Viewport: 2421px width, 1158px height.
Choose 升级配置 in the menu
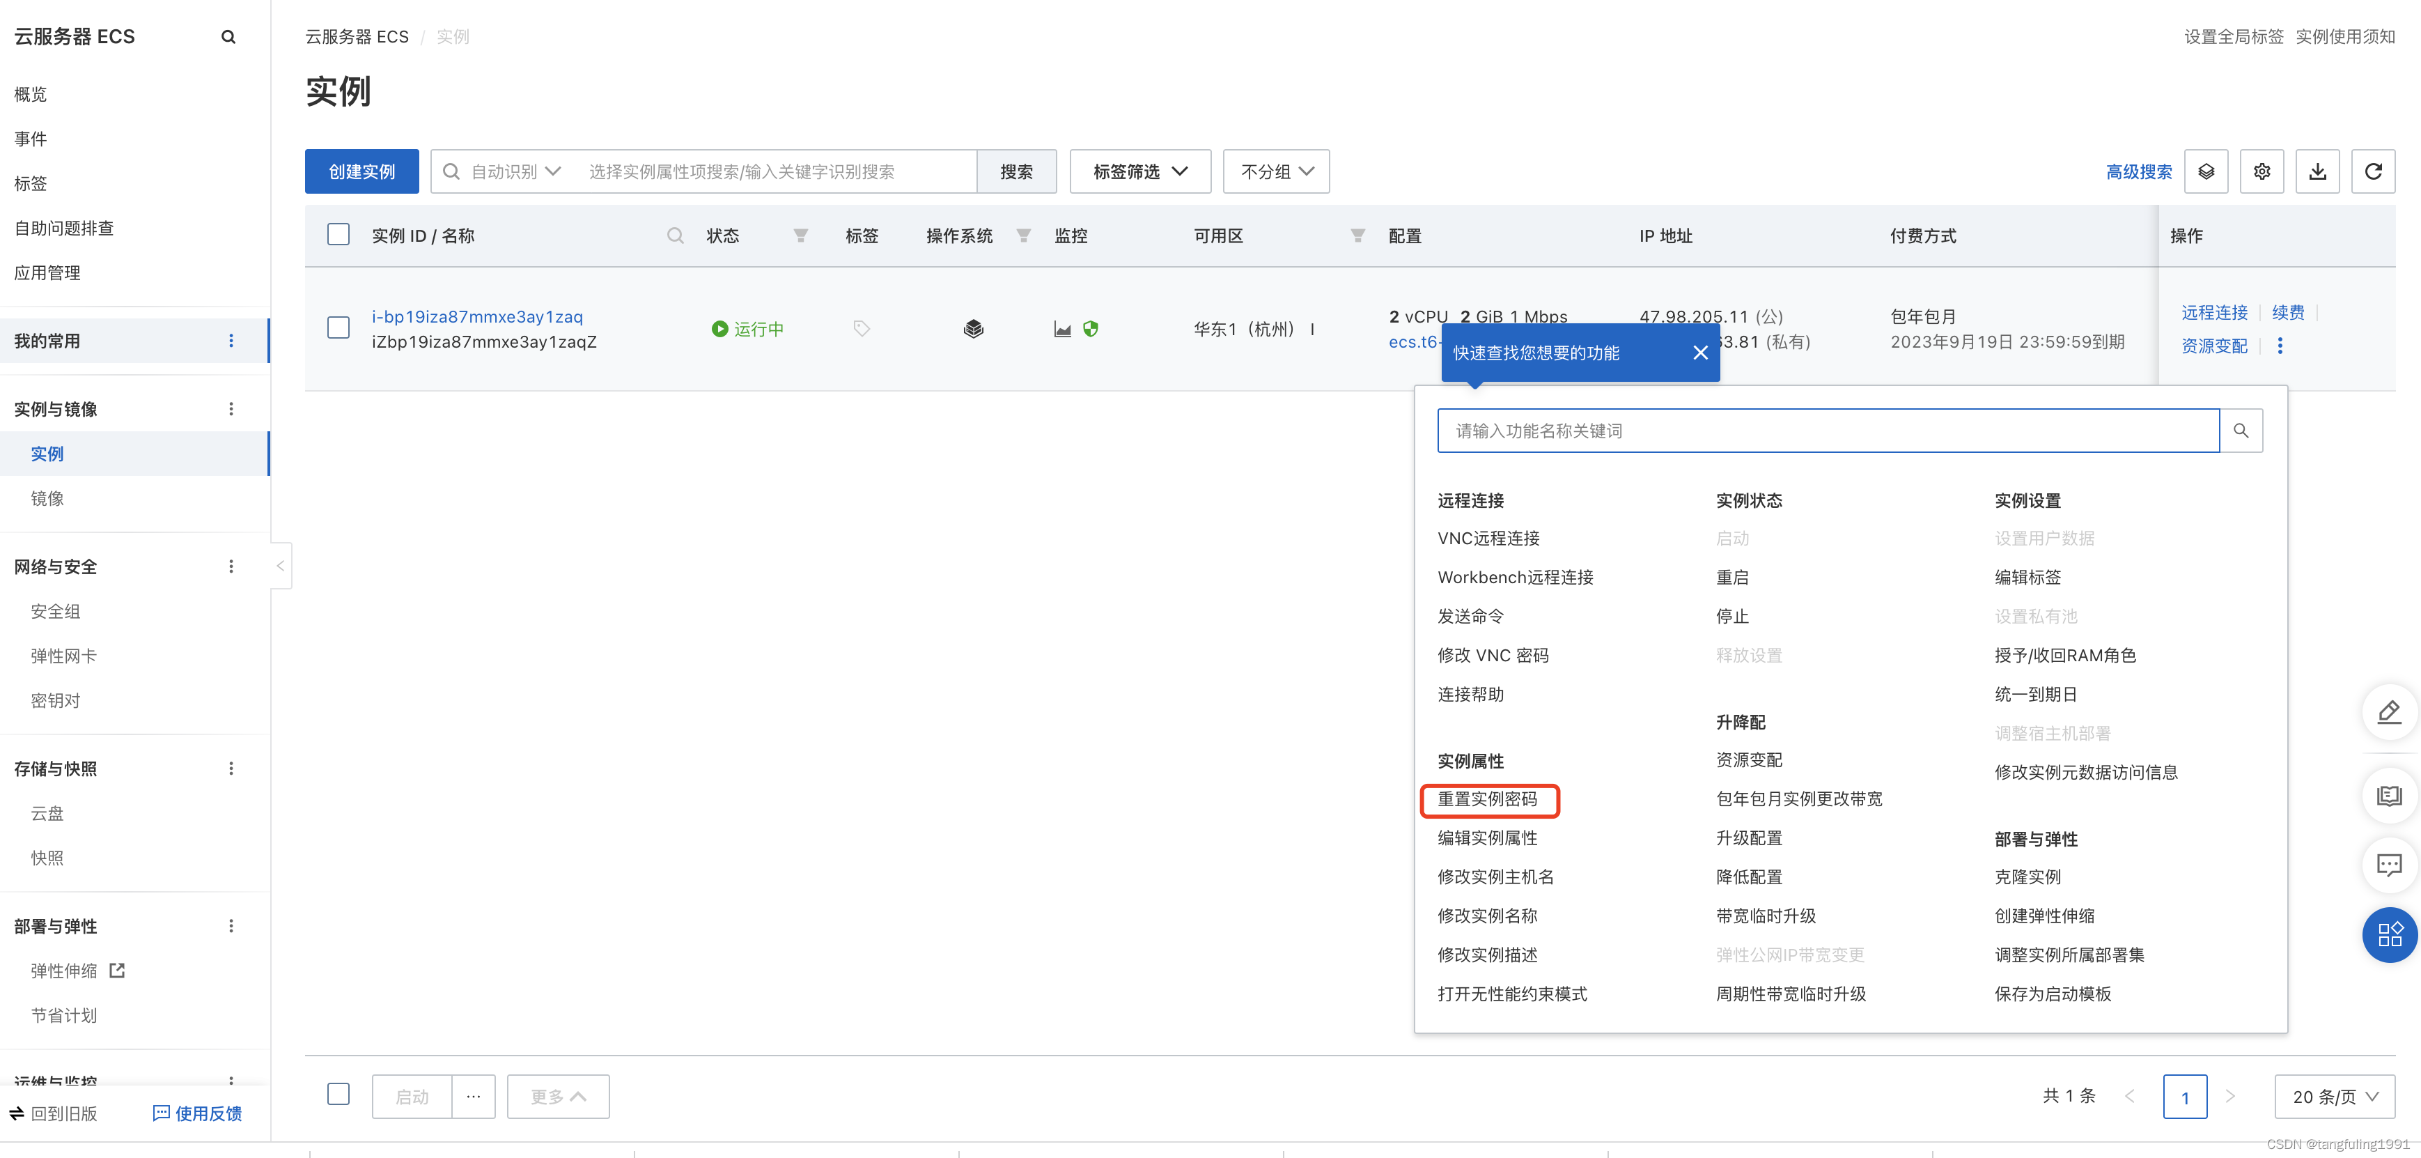pos(1749,837)
